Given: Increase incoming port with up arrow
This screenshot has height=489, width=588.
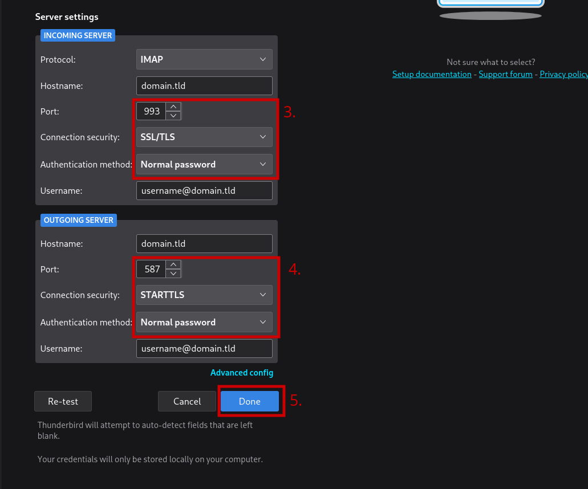Looking at the screenshot, I should [x=173, y=107].
